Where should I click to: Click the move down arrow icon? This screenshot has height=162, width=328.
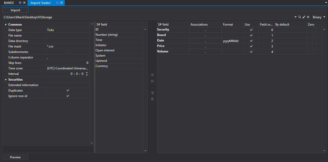[x=152, y=99]
